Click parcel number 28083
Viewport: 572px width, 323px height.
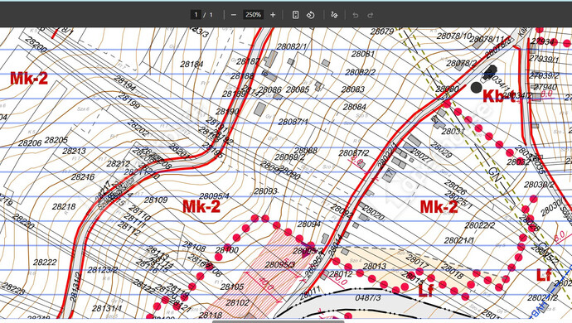(353, 89)
